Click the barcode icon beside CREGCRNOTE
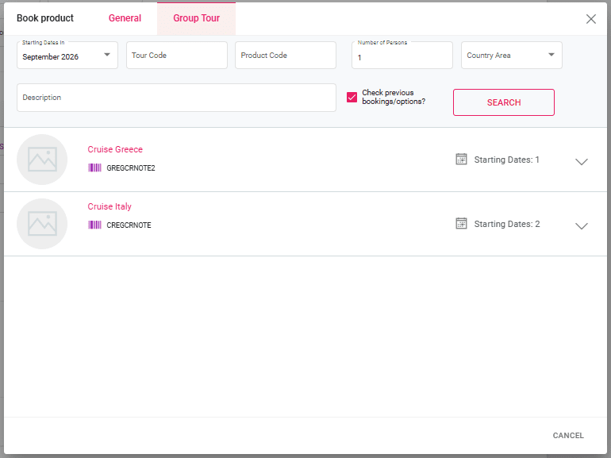 [94, 225]
